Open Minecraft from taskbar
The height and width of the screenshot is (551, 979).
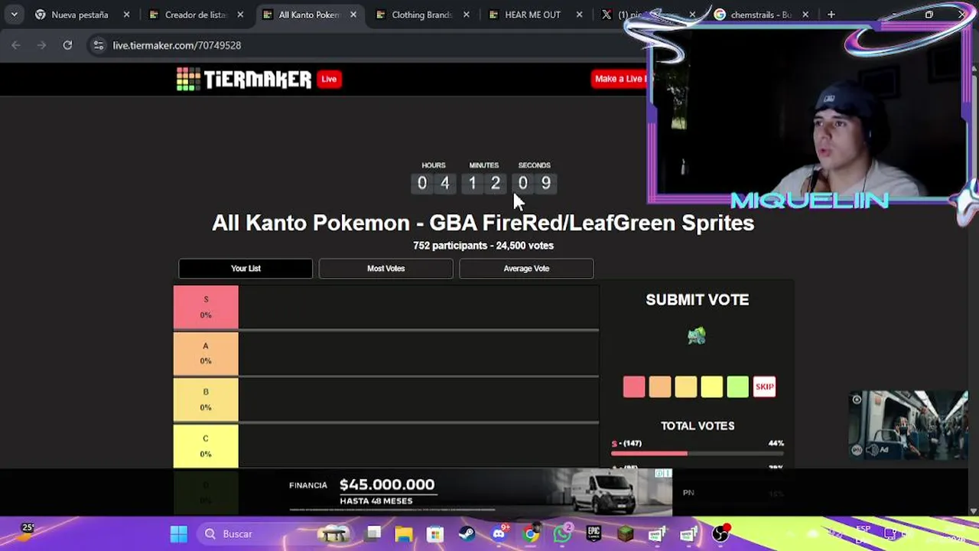[x=625, y=533]
